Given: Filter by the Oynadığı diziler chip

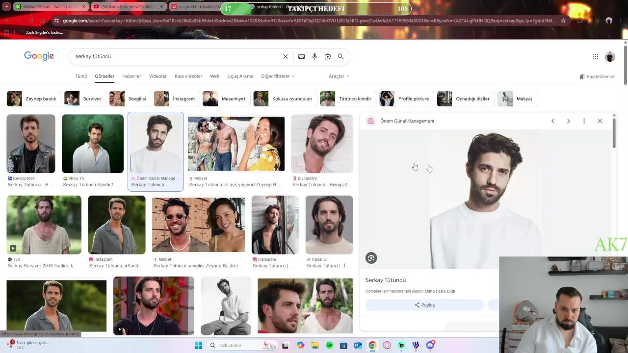Looking at the screenshot, I should coord(465,99).
